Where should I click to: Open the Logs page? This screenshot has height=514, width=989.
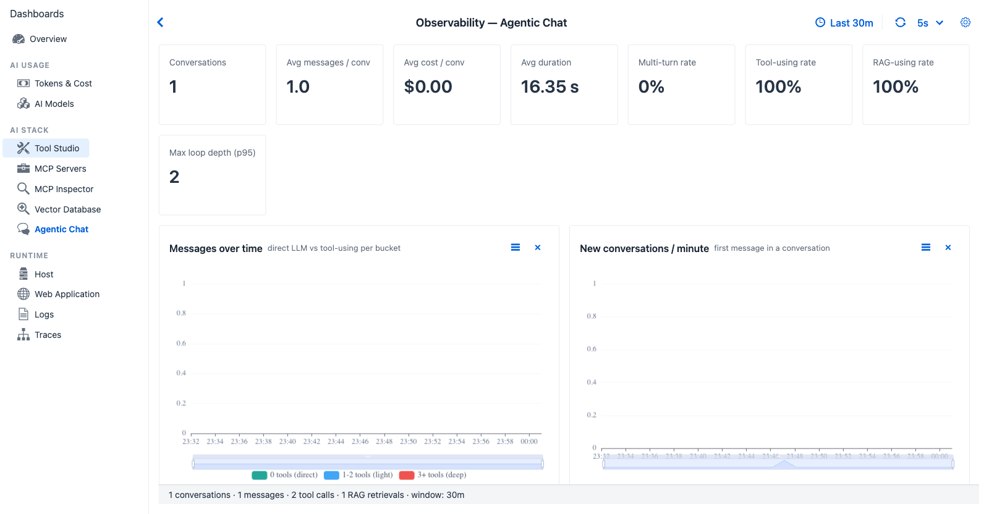44,314
